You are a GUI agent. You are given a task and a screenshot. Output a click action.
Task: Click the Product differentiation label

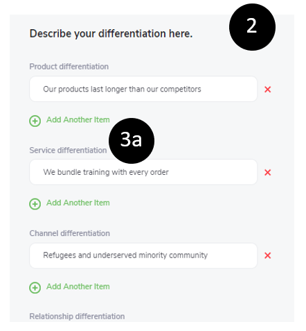[x=69, y=67]
